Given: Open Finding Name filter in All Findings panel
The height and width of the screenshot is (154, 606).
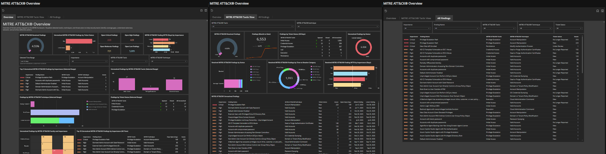Looking at the screenshot, I should [456, 28].
